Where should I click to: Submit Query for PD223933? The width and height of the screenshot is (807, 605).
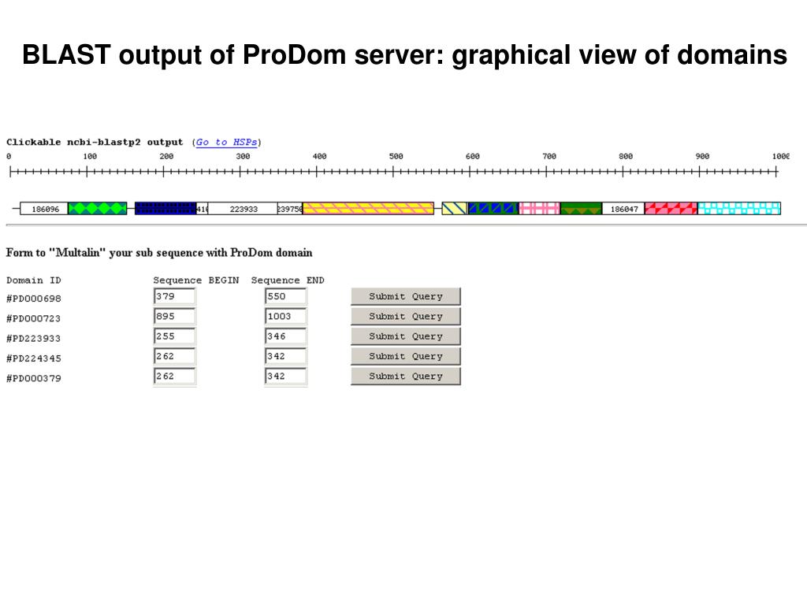click(406, 336)
